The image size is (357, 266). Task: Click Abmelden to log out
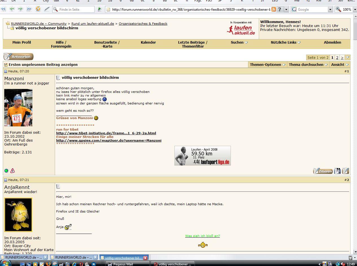332,43
